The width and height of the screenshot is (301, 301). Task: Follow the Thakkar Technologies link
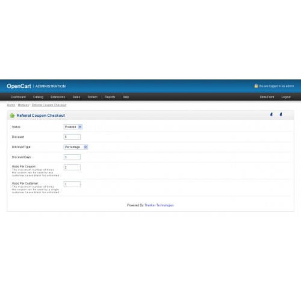[x=159, y=205]
